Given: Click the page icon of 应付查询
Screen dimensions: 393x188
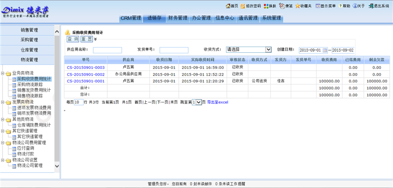Looking at the screenshot, I should [14, 148].
